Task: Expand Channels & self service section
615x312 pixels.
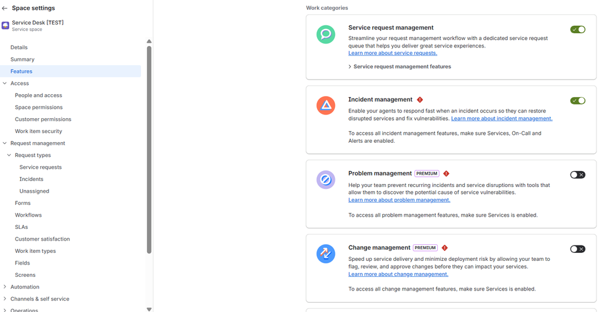Action: [5, 298]
